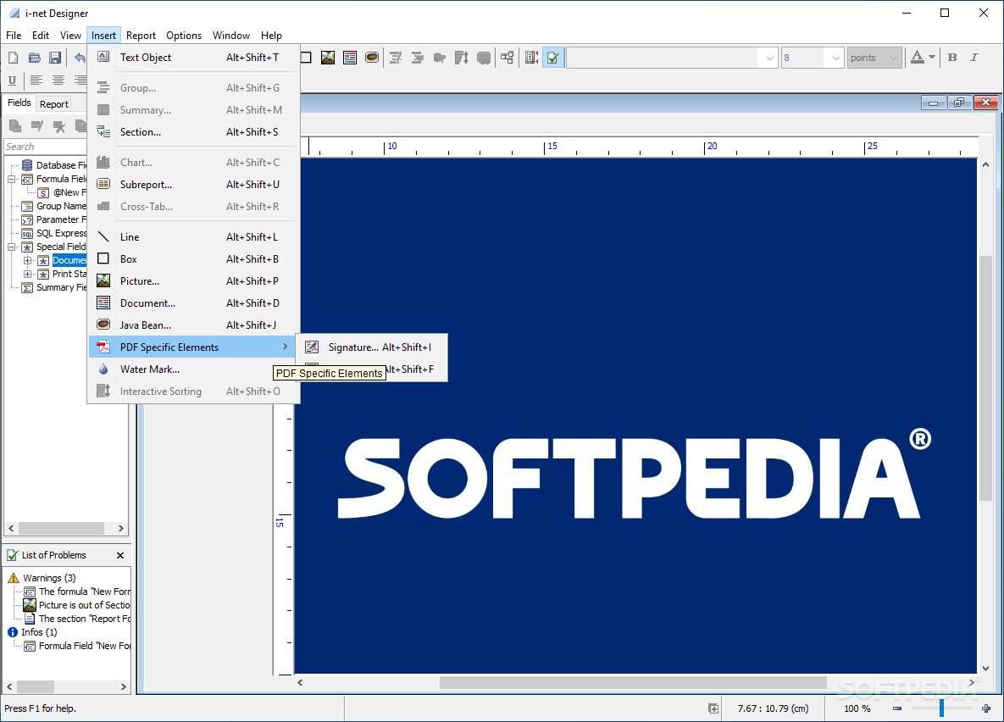Click the zoom out minus button

tap(897, 708)
